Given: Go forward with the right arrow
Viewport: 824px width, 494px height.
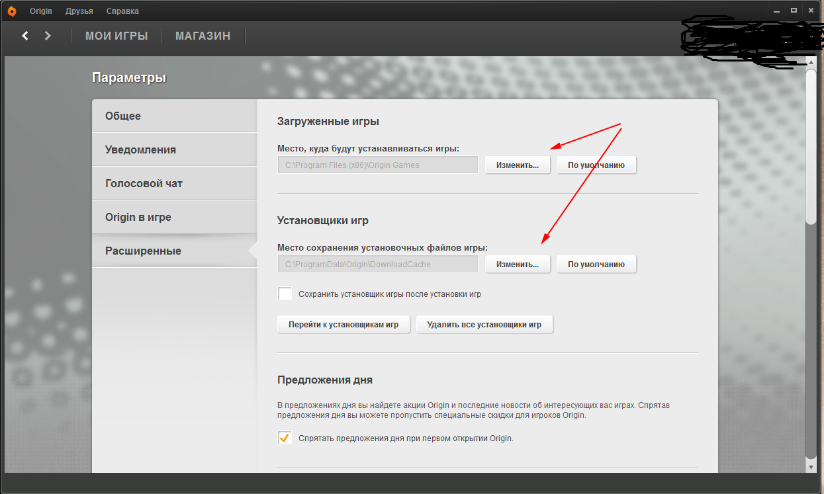Looking at the screenshot, I should [x=47, y=36].
